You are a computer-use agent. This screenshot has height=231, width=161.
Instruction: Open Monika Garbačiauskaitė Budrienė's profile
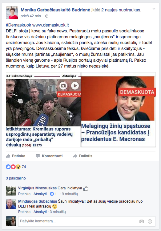55,10
